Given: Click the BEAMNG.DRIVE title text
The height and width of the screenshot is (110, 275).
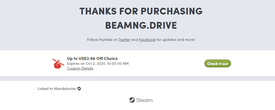Looking at the screenshot, I should pos(141,25).
